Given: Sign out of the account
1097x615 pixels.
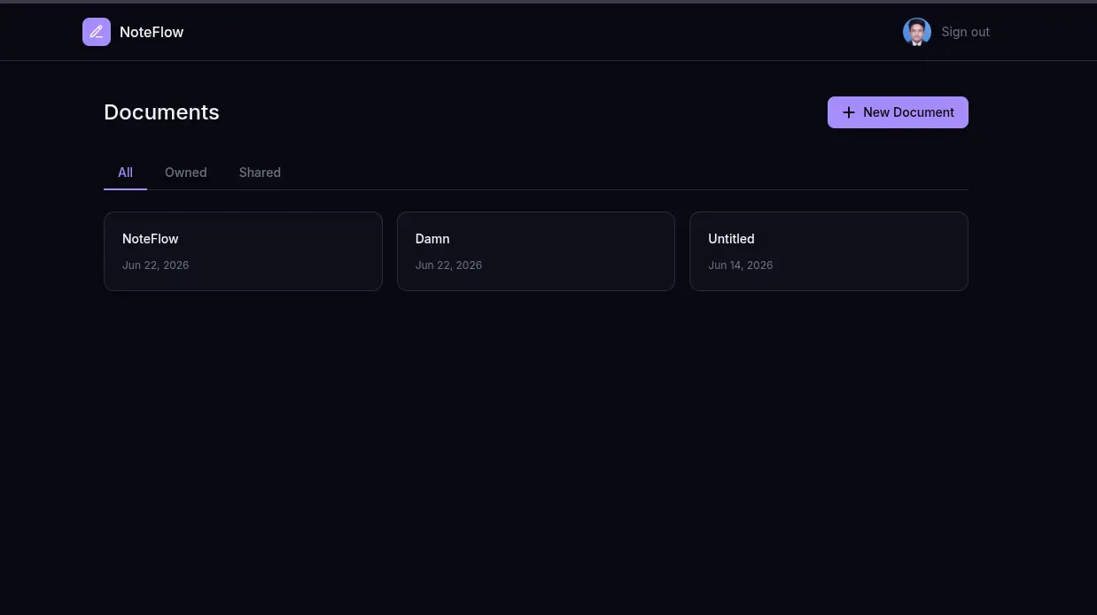Looking at the screenshot, I should coord(965,32).
